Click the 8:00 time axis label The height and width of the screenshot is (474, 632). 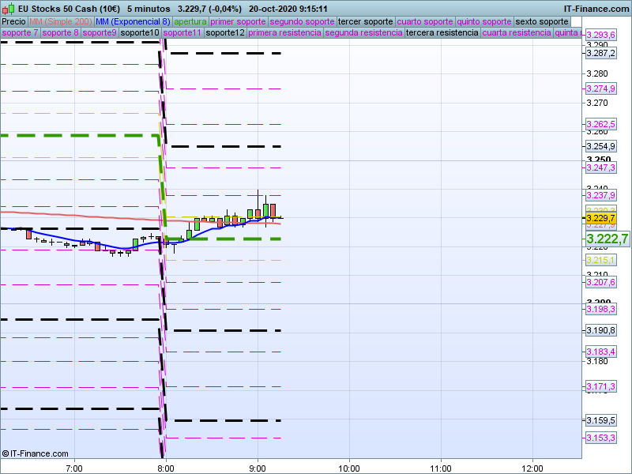166,468
